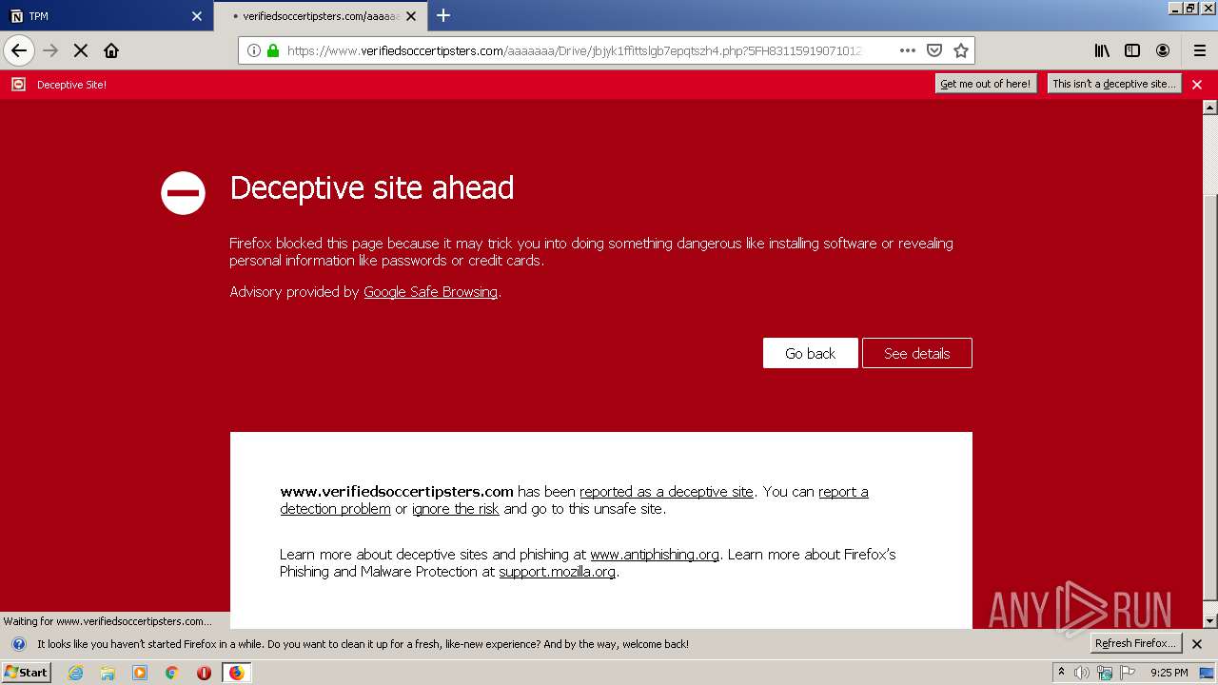Screen dimensions: 1218x685
Task: Bookmark this page with the star
Action: (961, 50)
